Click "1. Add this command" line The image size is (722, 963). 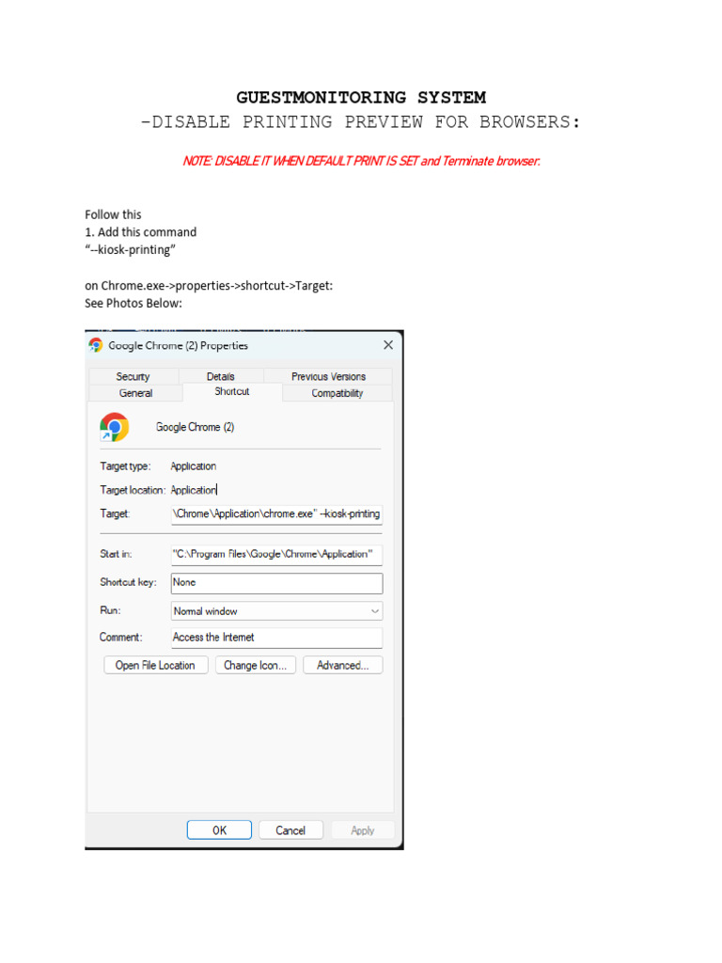(x=141, y=232)
